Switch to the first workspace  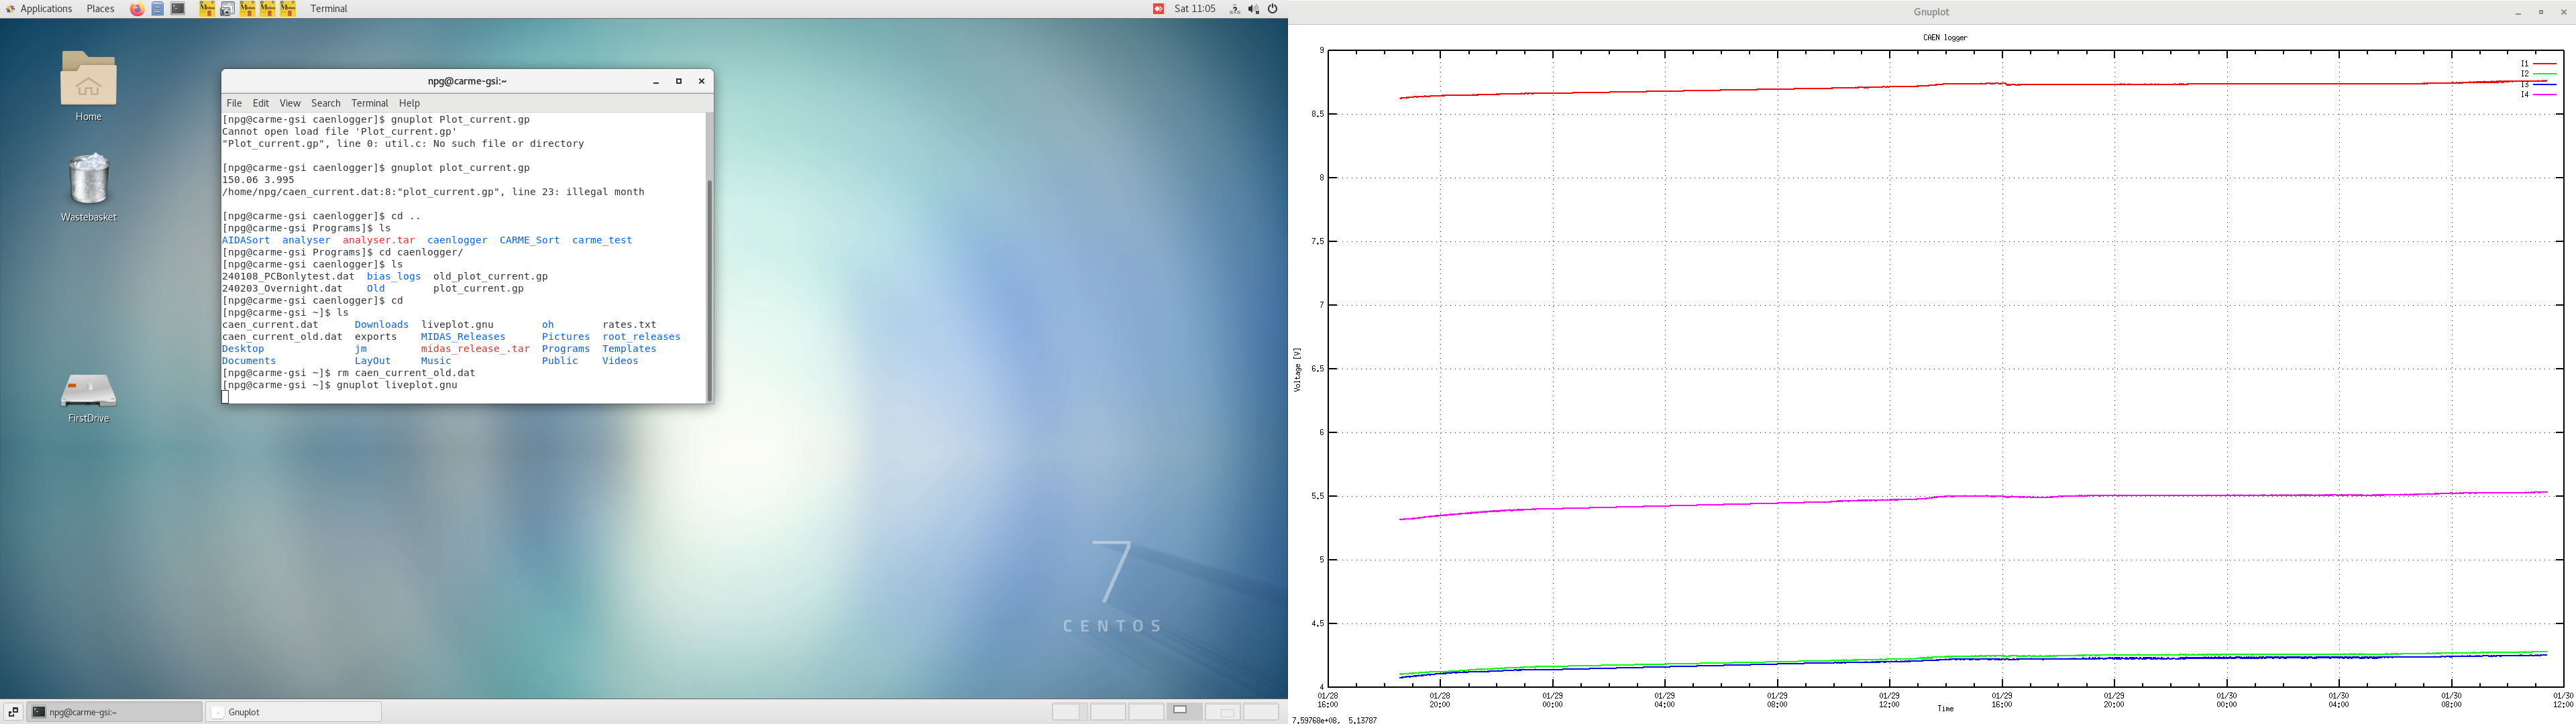click(x=1069, y=712)
